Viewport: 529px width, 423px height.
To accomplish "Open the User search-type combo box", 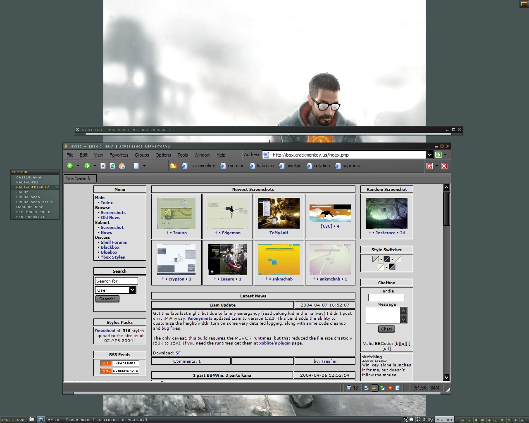I will 116,290.
